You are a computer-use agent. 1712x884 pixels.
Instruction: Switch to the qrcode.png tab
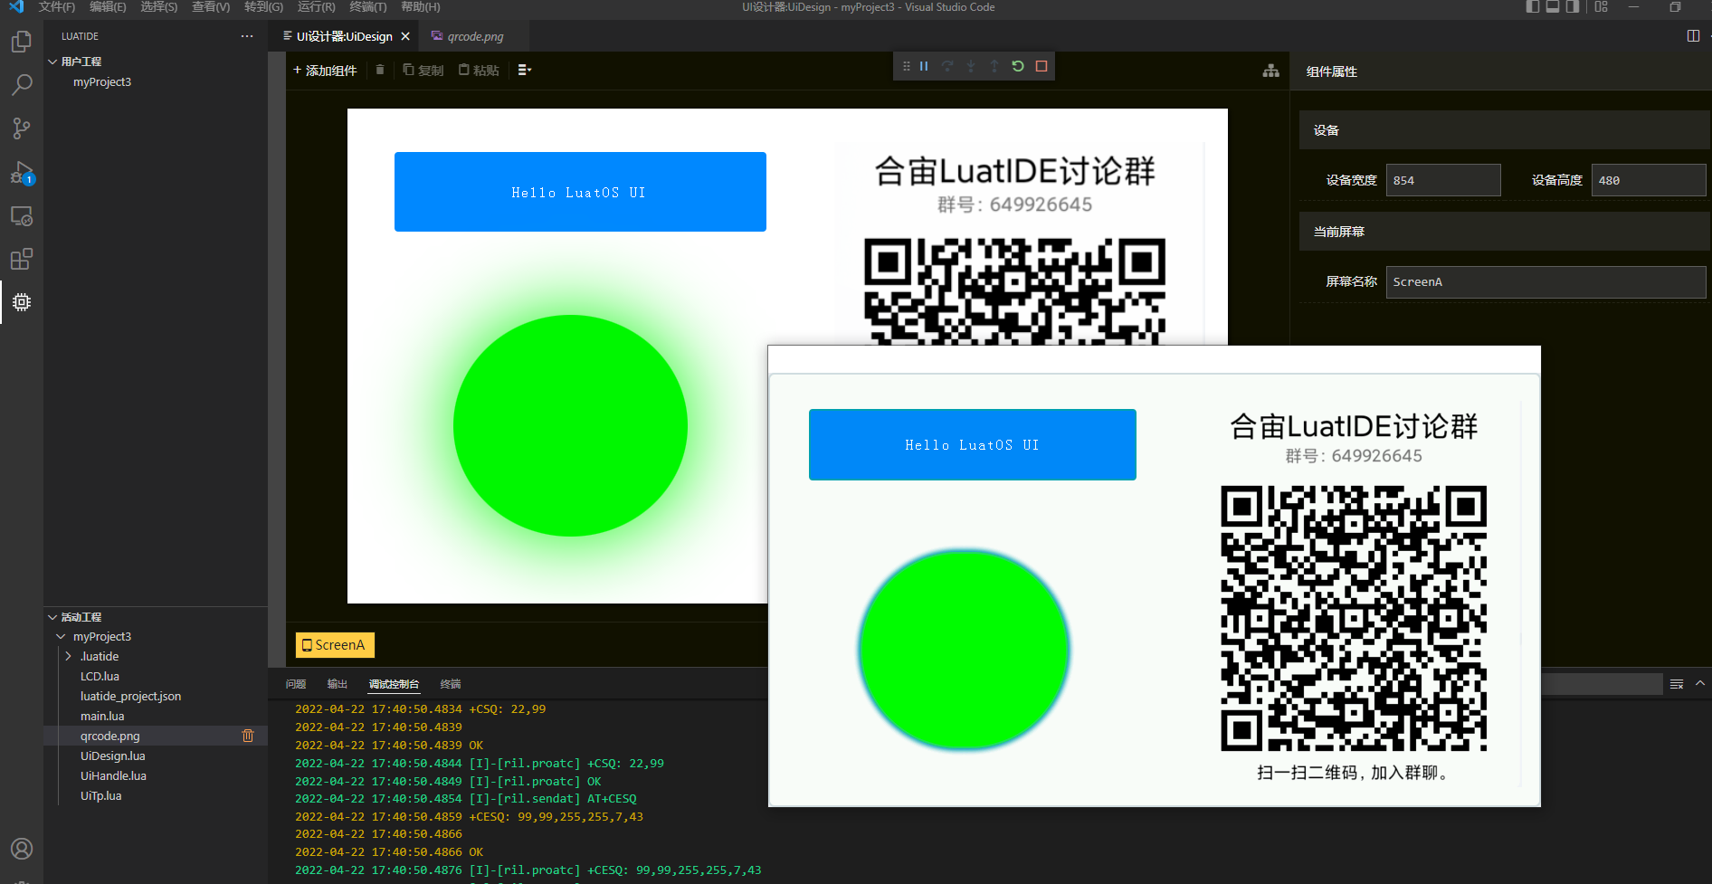(x=475, y=36)
